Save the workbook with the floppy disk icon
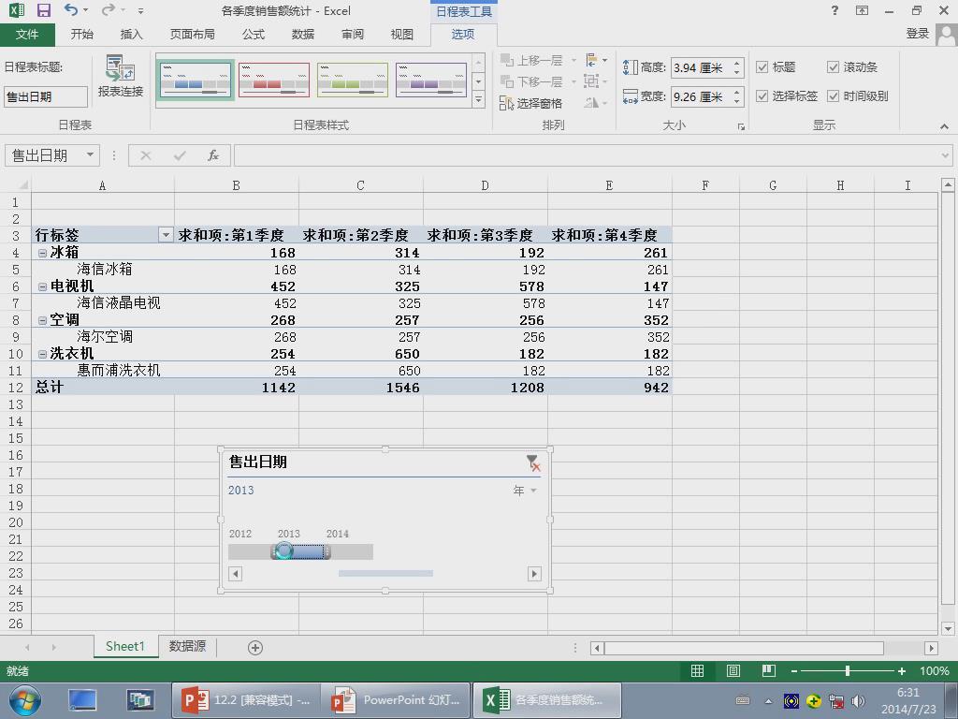Image resolution: width=958 pixels, height=719 pixels. pyautogui.click(x=43, y=10)
